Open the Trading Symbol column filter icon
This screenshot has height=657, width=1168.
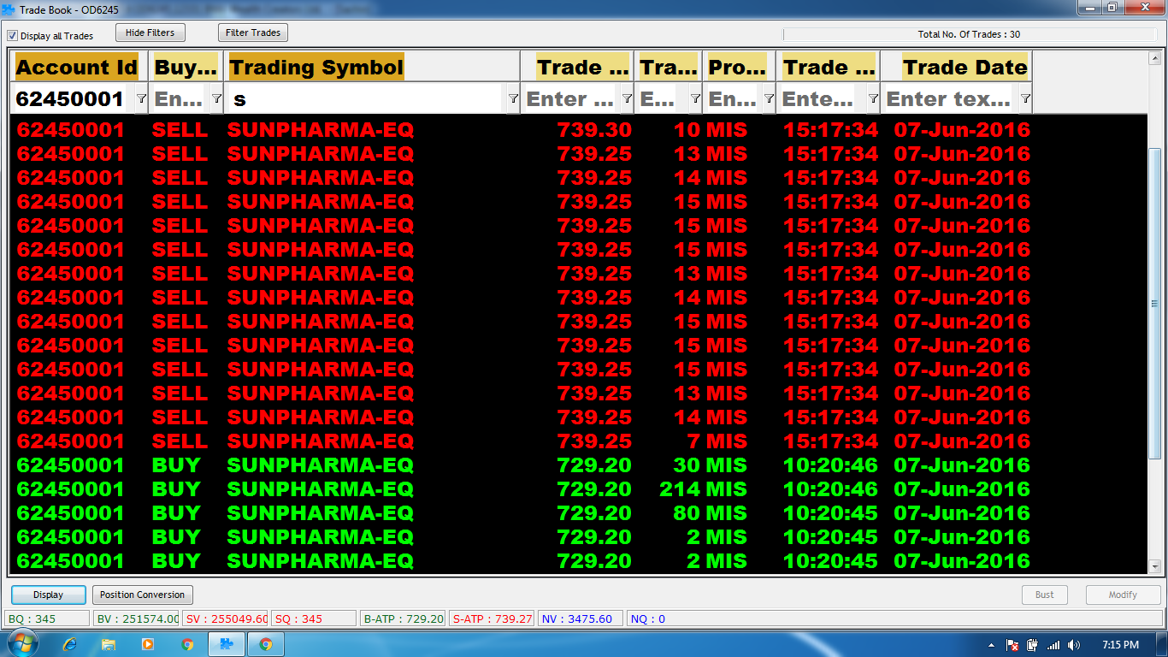click(513, 99)
